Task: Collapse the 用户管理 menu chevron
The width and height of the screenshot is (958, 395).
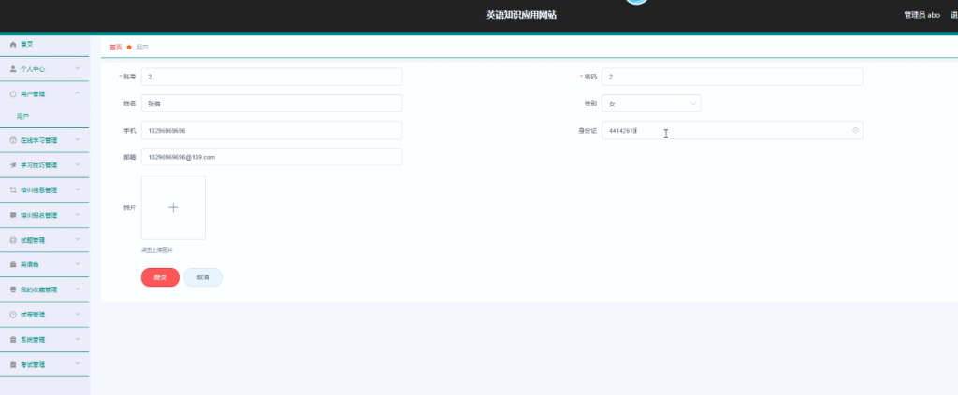Action: tap(78, 93)
